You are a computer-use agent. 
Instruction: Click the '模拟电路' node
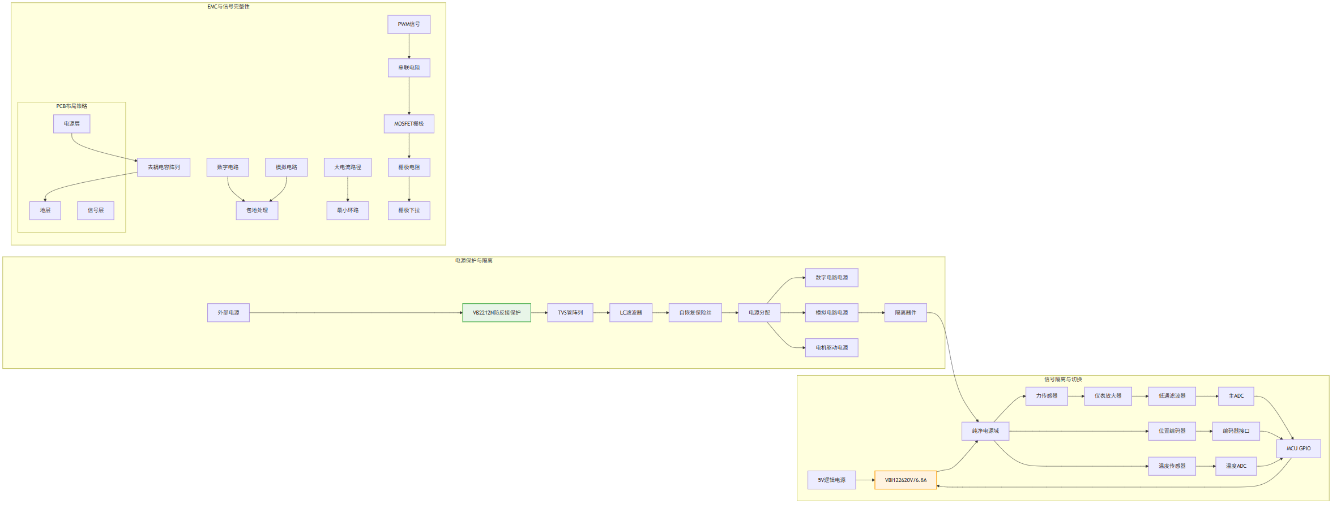pos(287,167)
